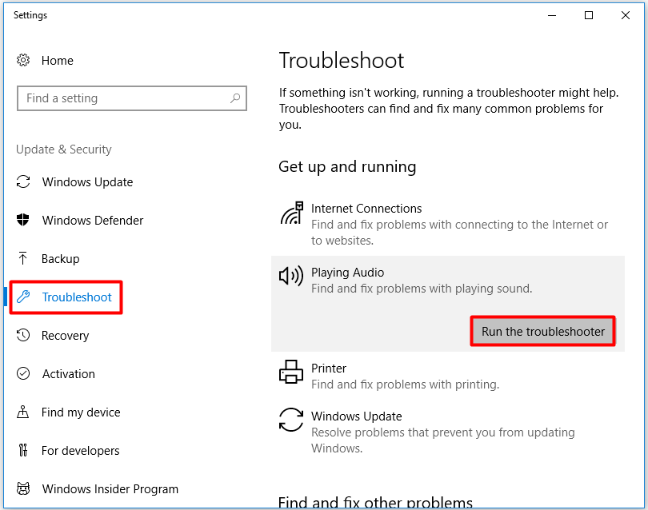
Task: Click the Troubleshoot page heading
Action: pos(342,61)
